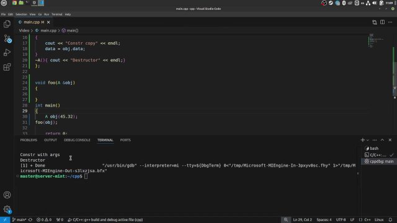
Task: Place cursor on line 24 void foo
Action: pyautogui.click(x=55, y=83)
